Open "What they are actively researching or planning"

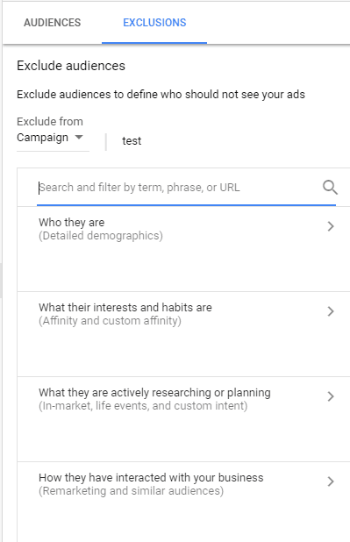coord(154,392)
